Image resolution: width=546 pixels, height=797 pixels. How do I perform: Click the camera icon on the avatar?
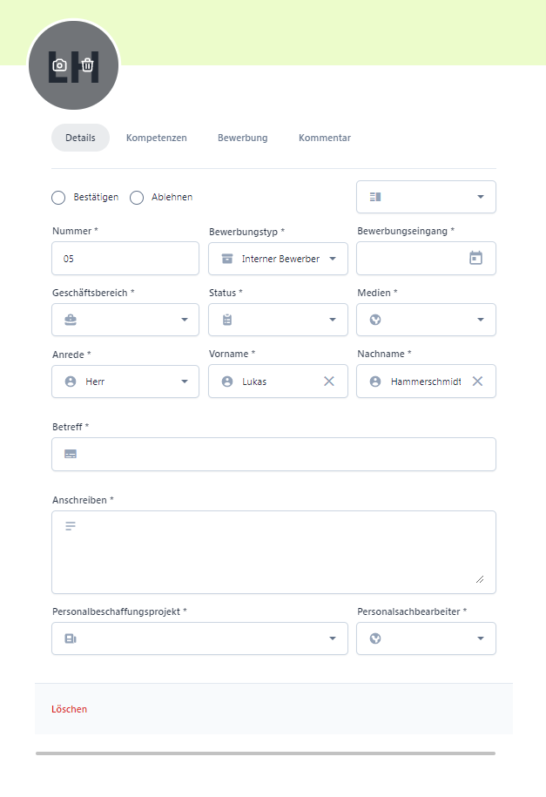[59, 65]
